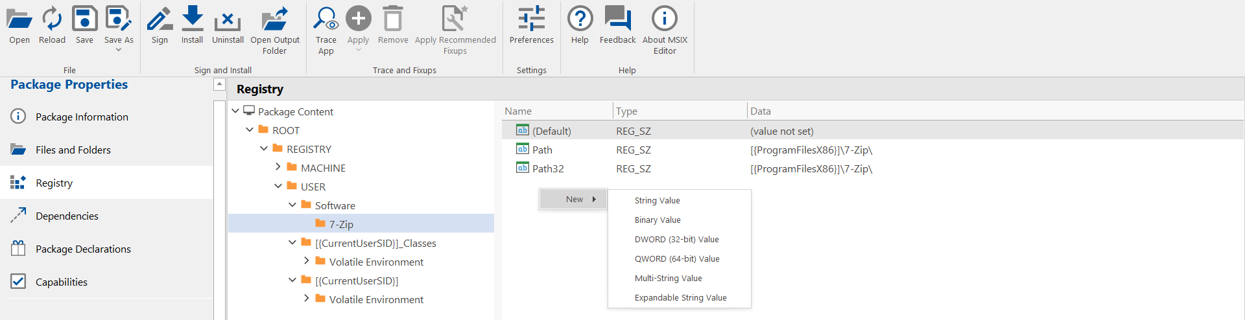Image resolution: width=1245 pixels, height=320 pixels.
Task: Collapse the Software tree node
Action: click(292, 205)
